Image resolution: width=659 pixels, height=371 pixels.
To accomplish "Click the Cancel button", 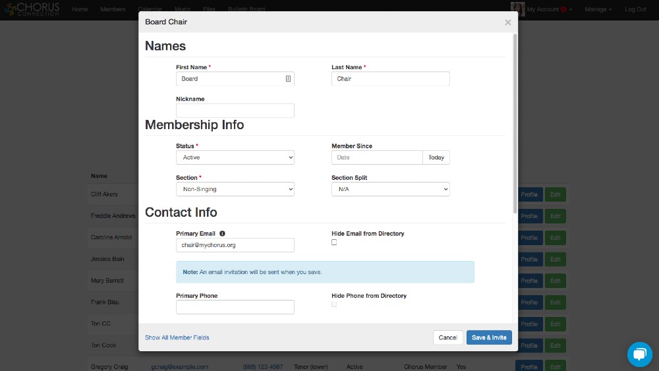I will point(447,337).
